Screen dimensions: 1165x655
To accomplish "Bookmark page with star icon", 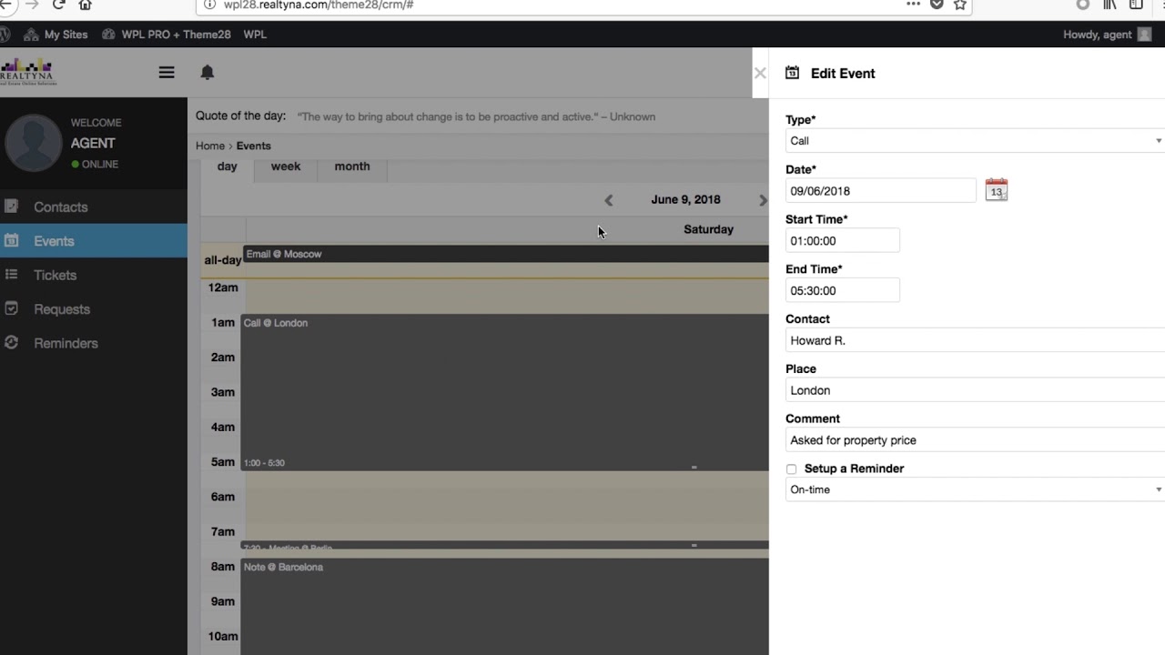I will [x=959, y=5].
